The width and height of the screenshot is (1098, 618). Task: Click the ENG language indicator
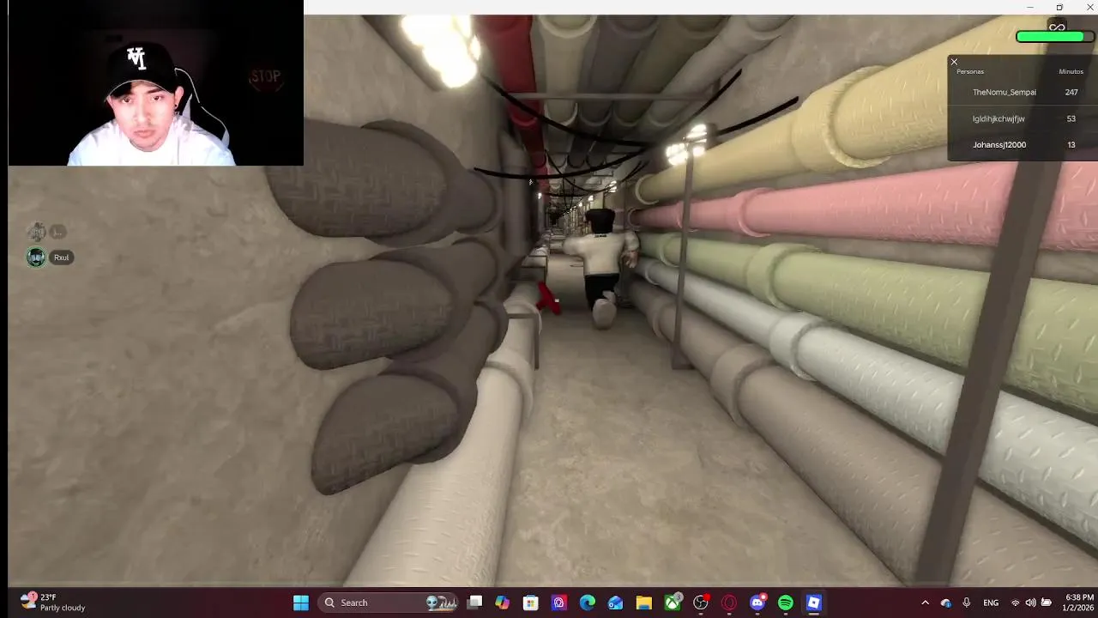point(991,603)
